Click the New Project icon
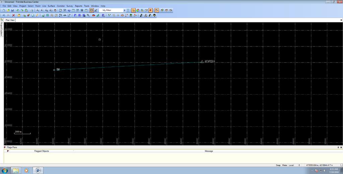This screenshot has height=174, width=343. (x=4, y=10)
